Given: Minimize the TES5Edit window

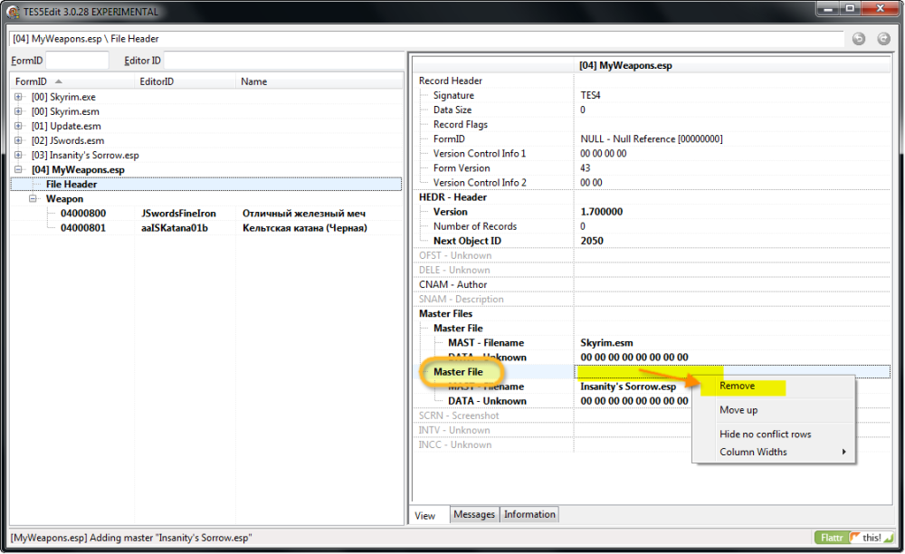Looking at the screenshot, I should 828,8.
